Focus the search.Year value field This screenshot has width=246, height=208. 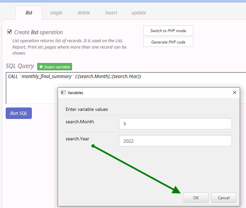[x=175, y=141]
